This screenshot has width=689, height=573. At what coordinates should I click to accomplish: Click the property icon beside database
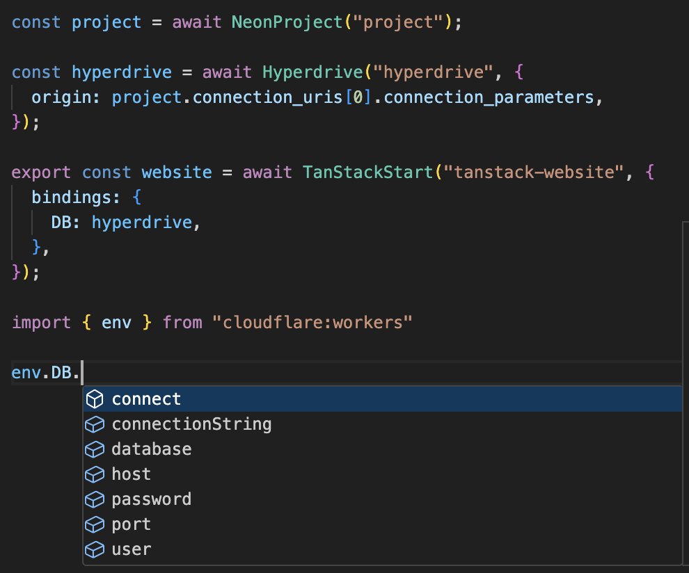[95, 449]
